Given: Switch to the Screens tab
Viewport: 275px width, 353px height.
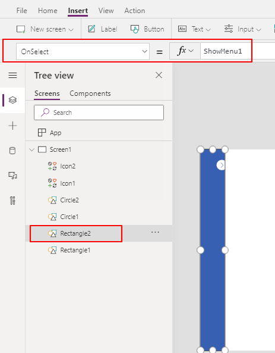Looking at the screenshot, I should 47,93.
